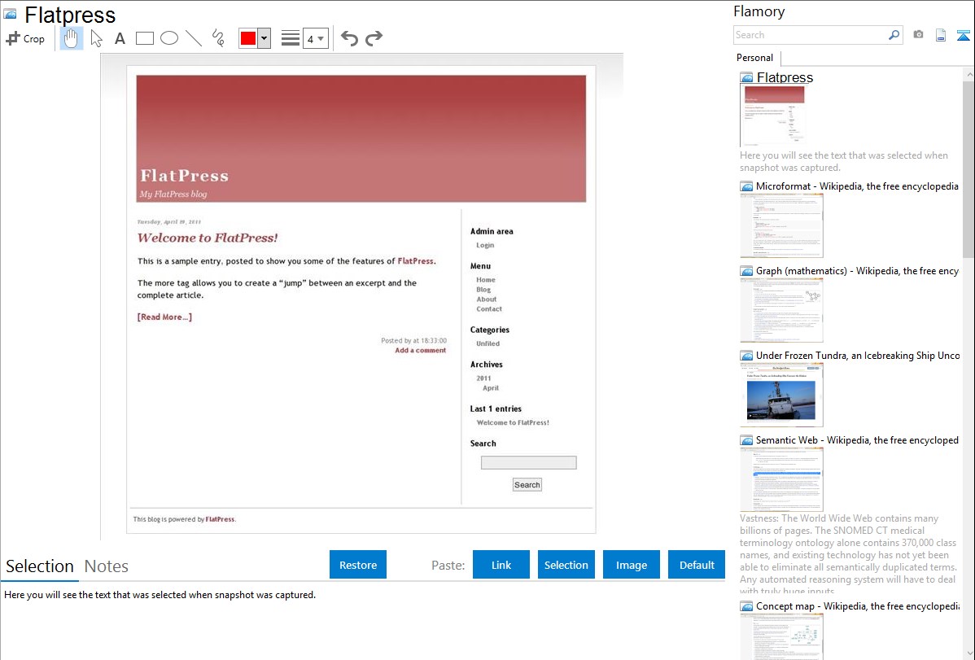The width and height of the screenshot is (975, 660).
Task: Click the [Read More...] link
Action: click(x=164, y=317)
